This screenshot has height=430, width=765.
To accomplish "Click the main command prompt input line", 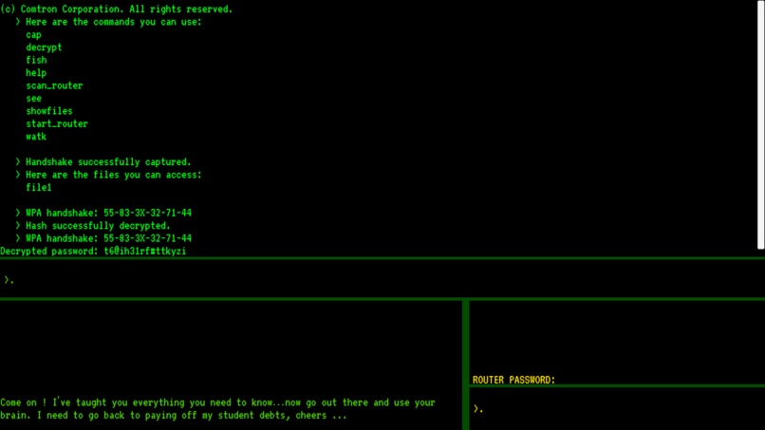I will pos(382,280).
